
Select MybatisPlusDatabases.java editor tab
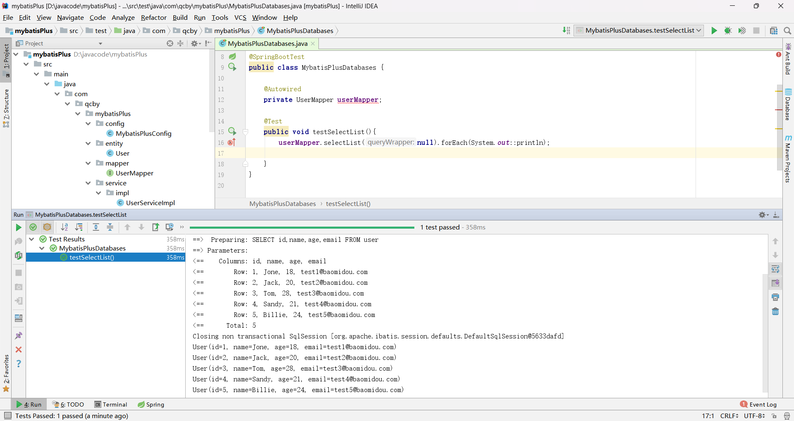267,43
